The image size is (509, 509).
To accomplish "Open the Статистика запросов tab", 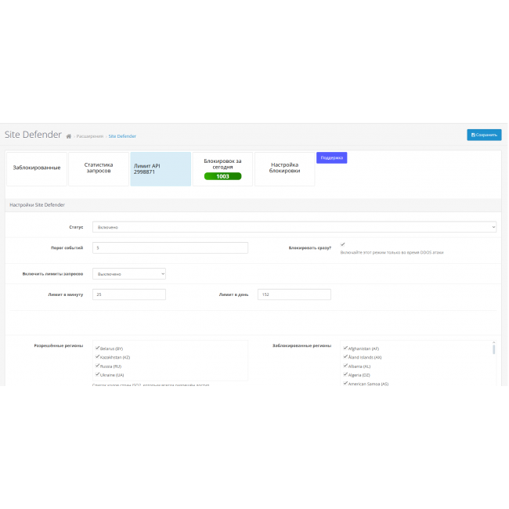I will click(99, 168).
